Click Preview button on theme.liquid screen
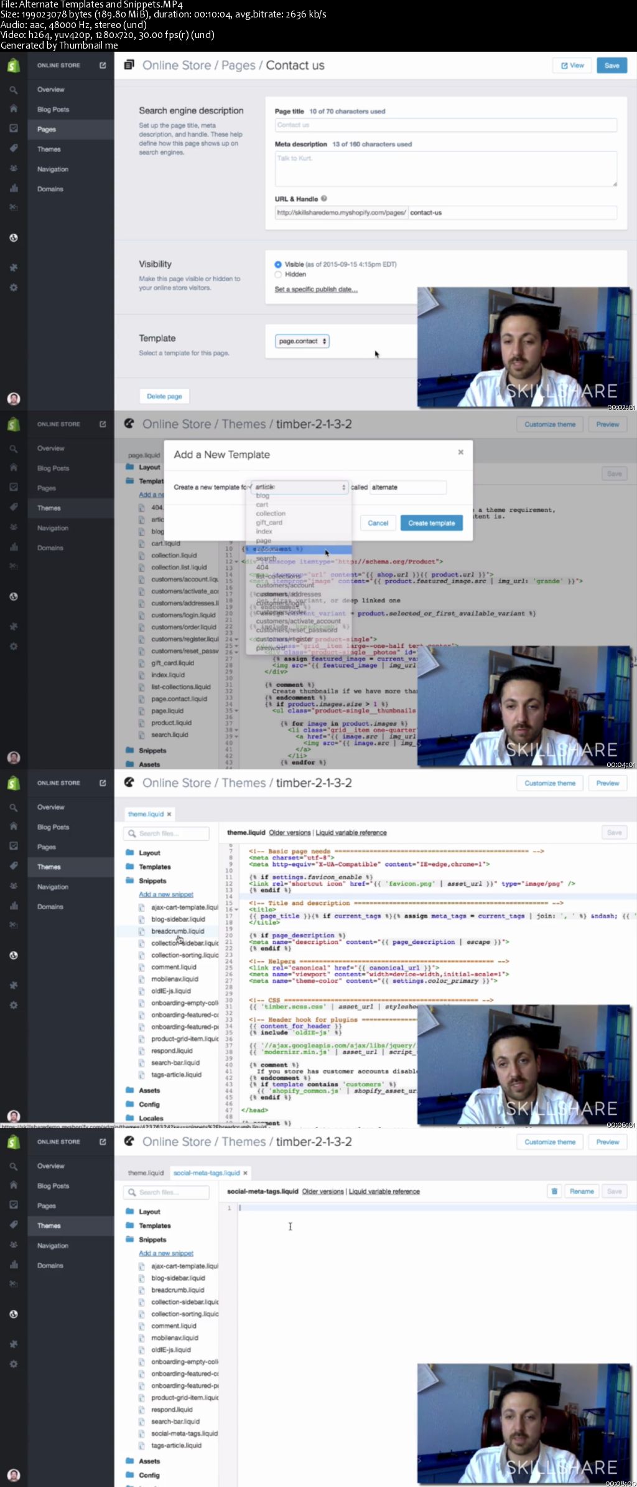637x1487 pixels. pos(607,783)
